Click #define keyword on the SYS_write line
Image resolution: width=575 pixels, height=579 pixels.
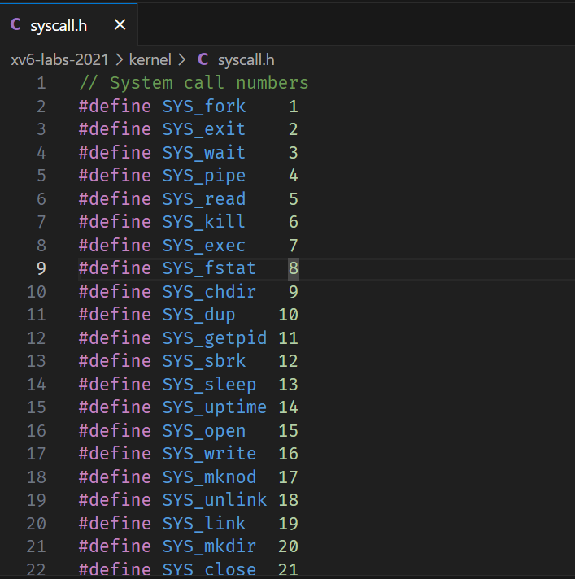115,454
